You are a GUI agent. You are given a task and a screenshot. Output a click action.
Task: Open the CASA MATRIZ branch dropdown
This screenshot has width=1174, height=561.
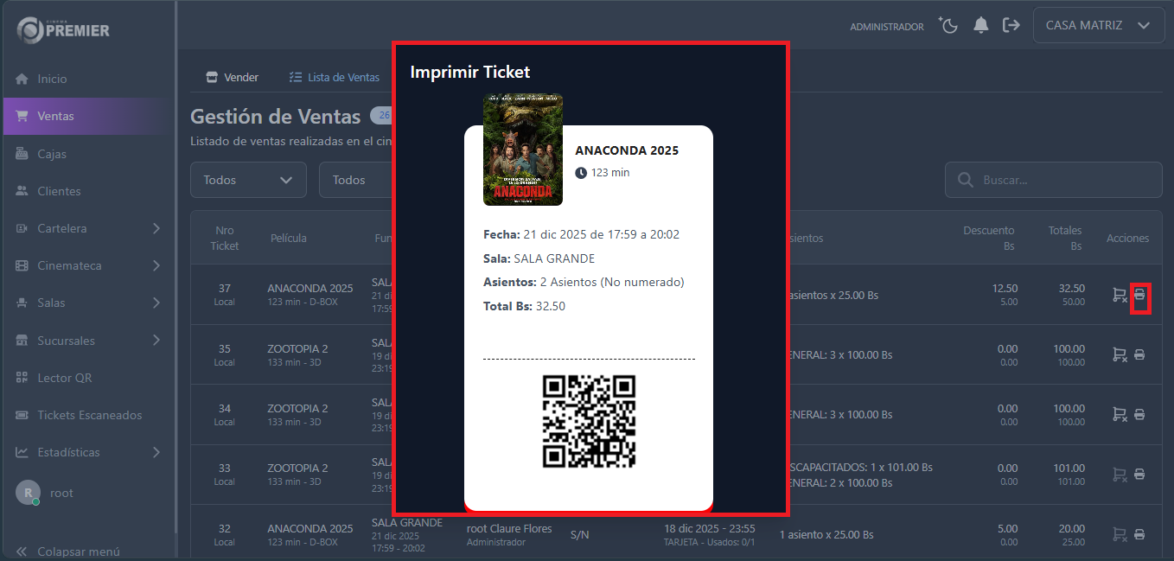point(1097,26)
